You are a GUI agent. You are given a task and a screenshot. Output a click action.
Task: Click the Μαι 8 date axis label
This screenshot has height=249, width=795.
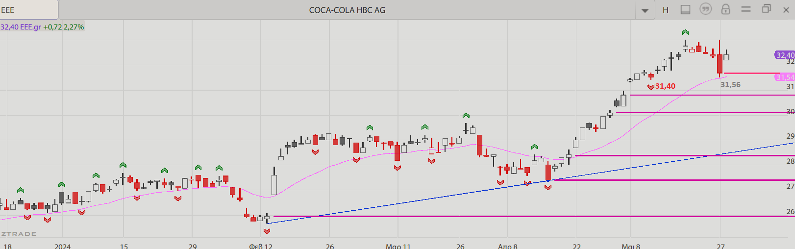tap(631, 246)
